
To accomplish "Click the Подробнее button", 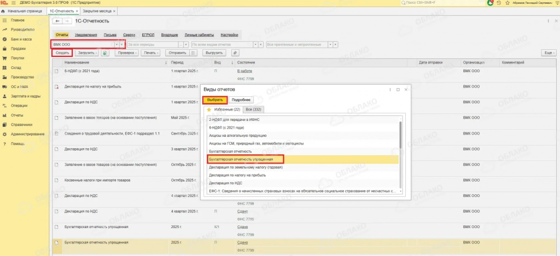I will coord(241,100).
